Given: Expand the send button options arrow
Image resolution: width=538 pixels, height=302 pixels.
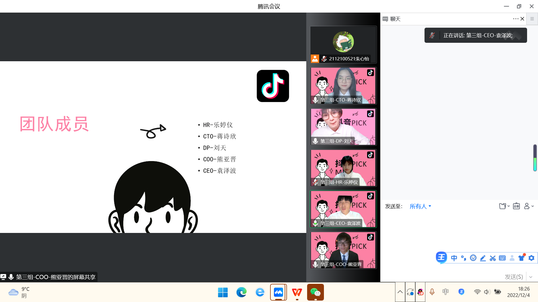Looking at the screenshot, I should click(x=531, y=277).
